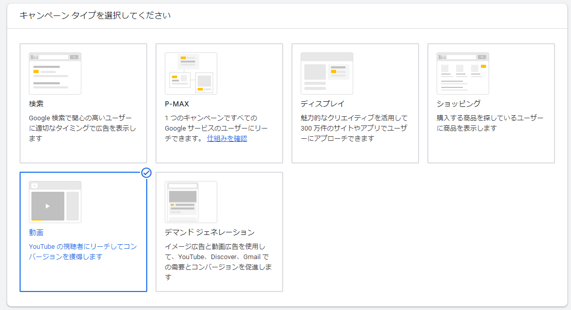Select the 動画 card title

coord(36,232)
